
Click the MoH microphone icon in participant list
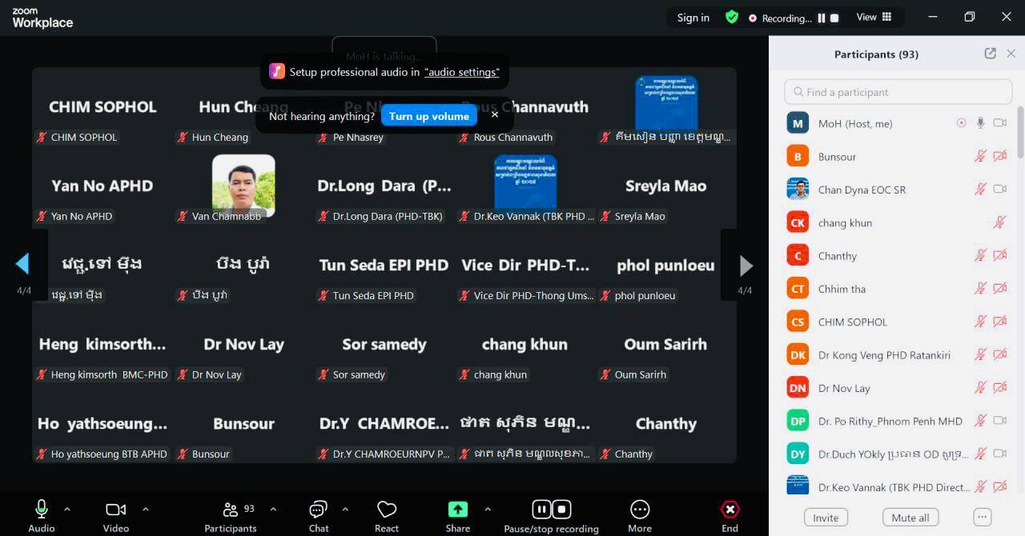pyautogui.click(x=980, y=123)
